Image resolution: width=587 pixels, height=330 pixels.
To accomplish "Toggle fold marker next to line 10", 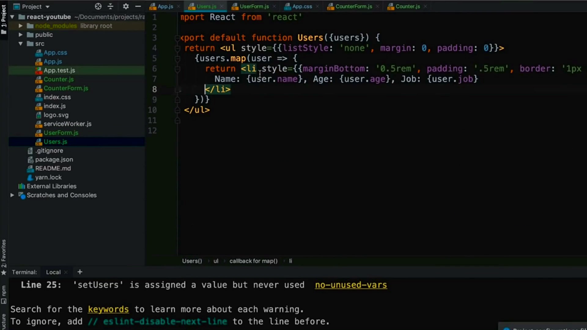I will click(177, 110).
